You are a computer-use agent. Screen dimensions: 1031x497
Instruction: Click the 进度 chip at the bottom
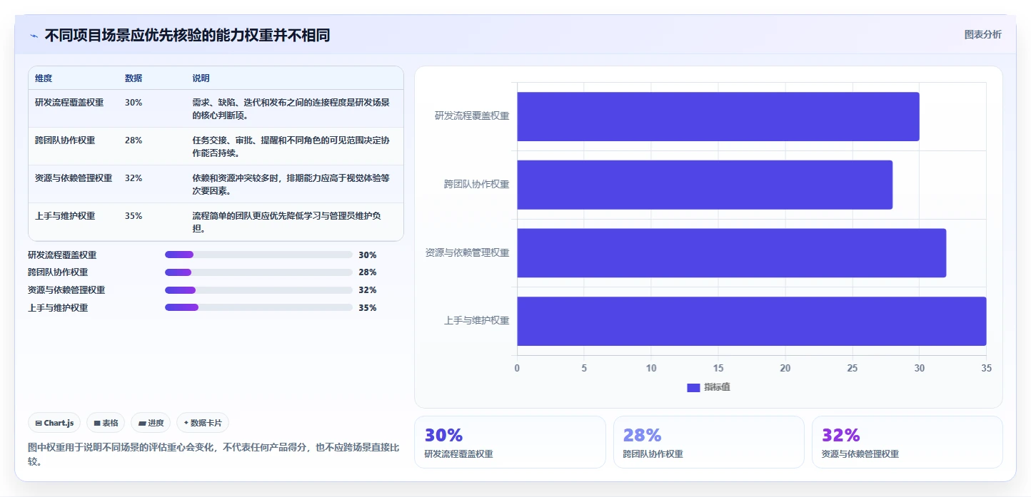coord(151,423)
